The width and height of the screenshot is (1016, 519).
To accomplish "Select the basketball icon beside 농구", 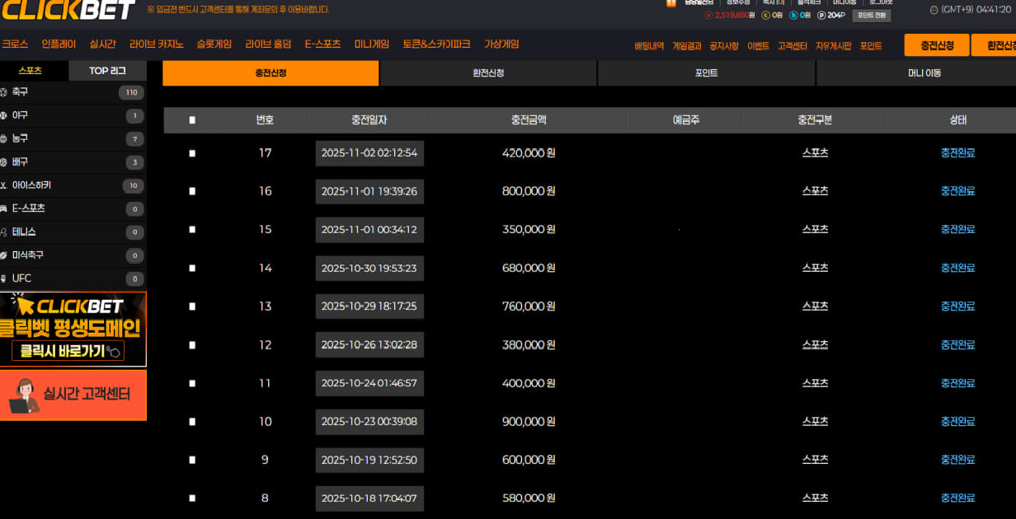I will [4, 138].
